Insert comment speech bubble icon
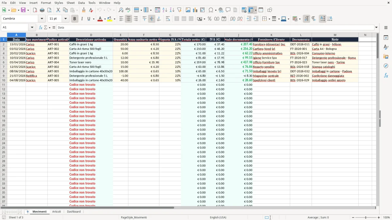 tap(228, 10)
